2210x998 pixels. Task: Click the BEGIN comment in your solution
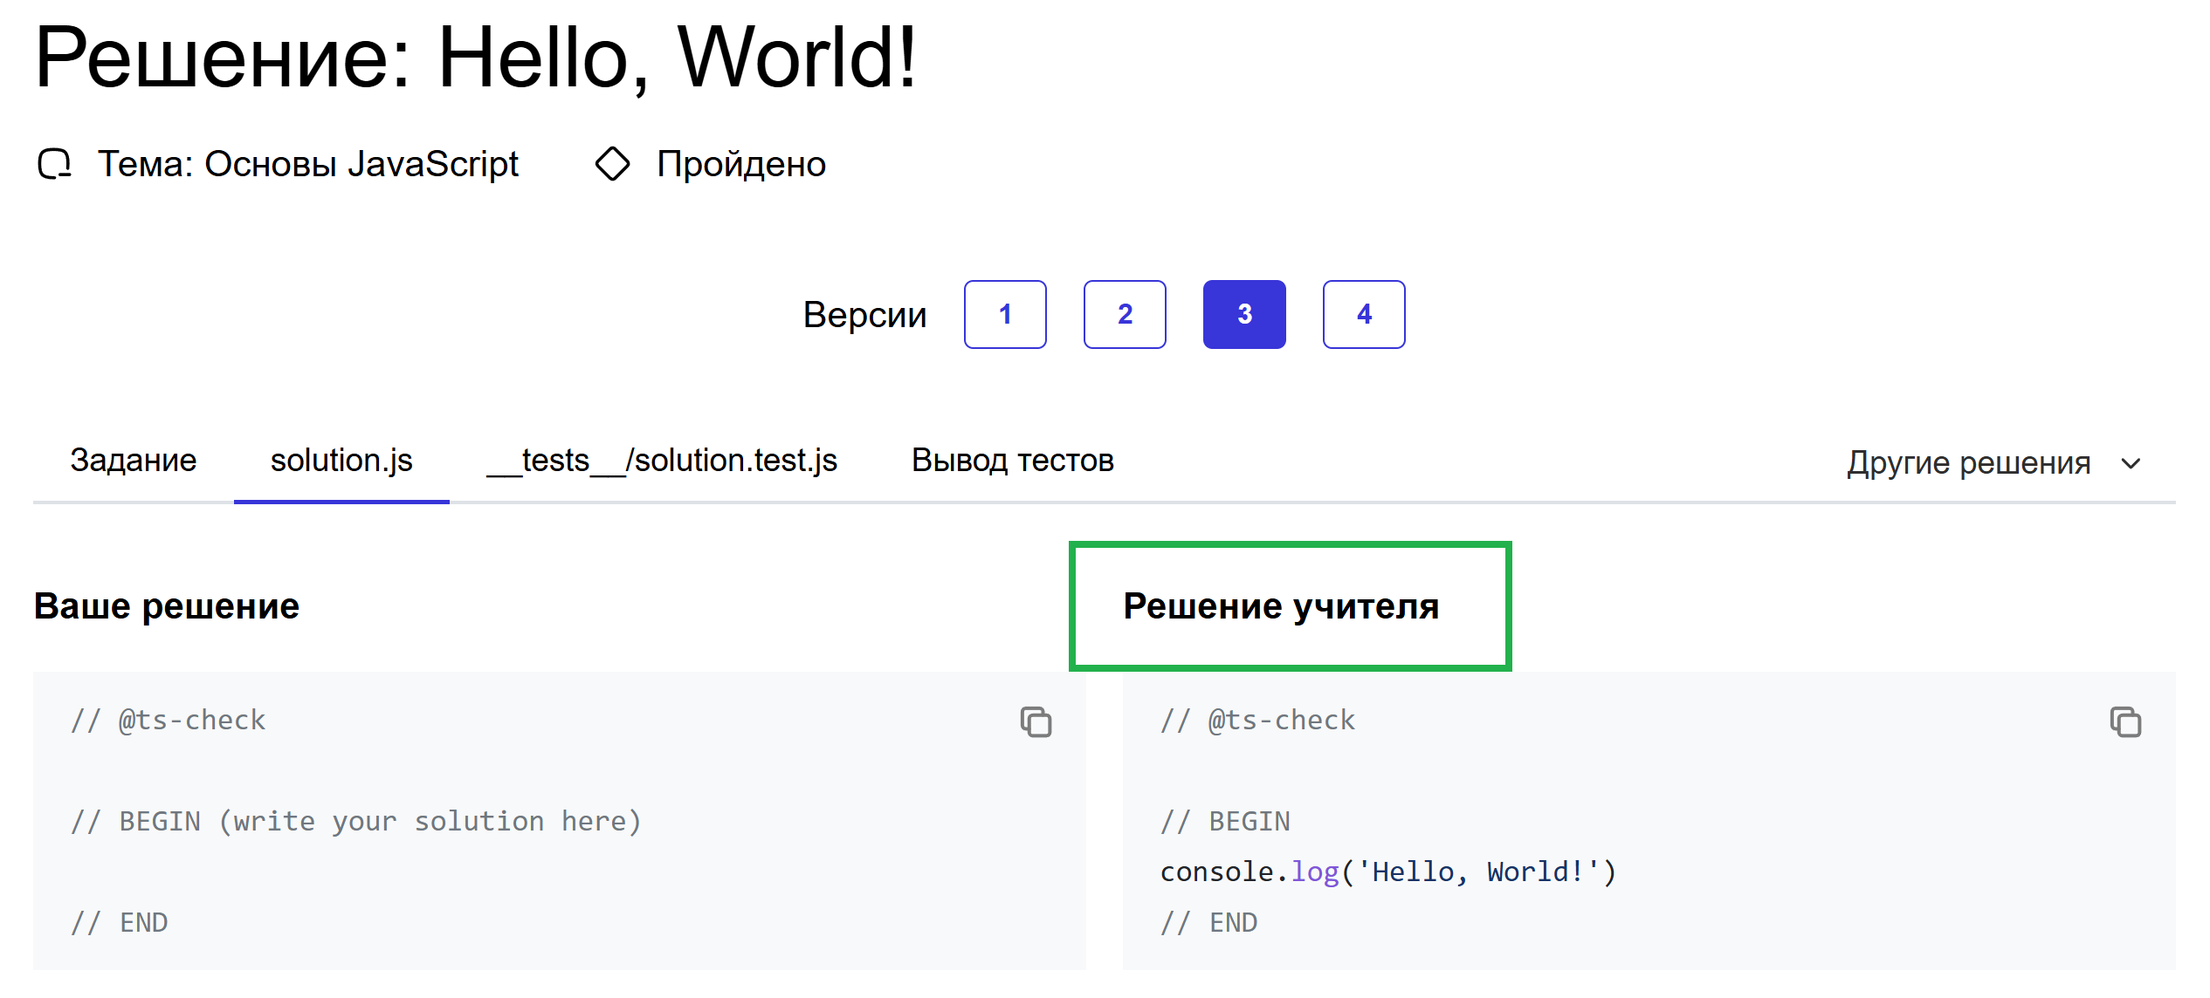pos(356,821)
